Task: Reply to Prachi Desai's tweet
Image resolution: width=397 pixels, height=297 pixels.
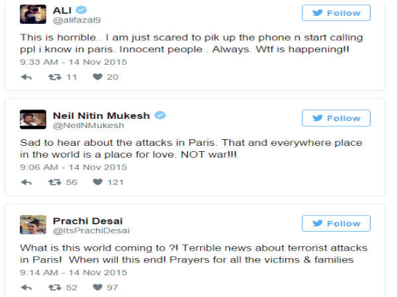Action: pos(26,287)
